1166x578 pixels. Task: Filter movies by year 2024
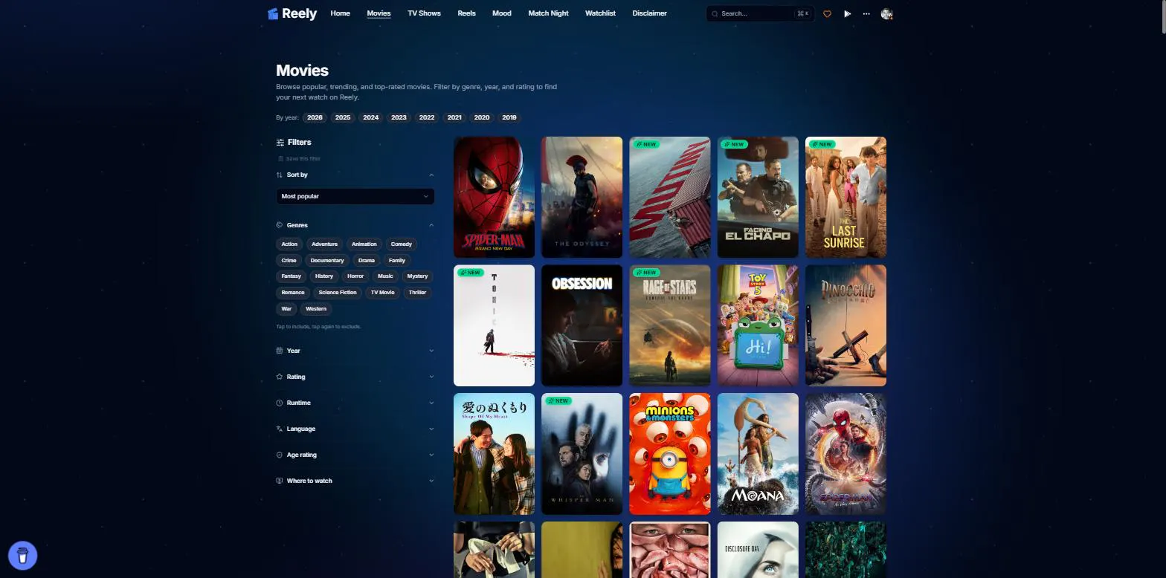[x=371, y=117]
